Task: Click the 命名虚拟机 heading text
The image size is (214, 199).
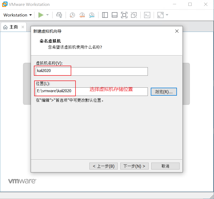Action: (50, 41)
